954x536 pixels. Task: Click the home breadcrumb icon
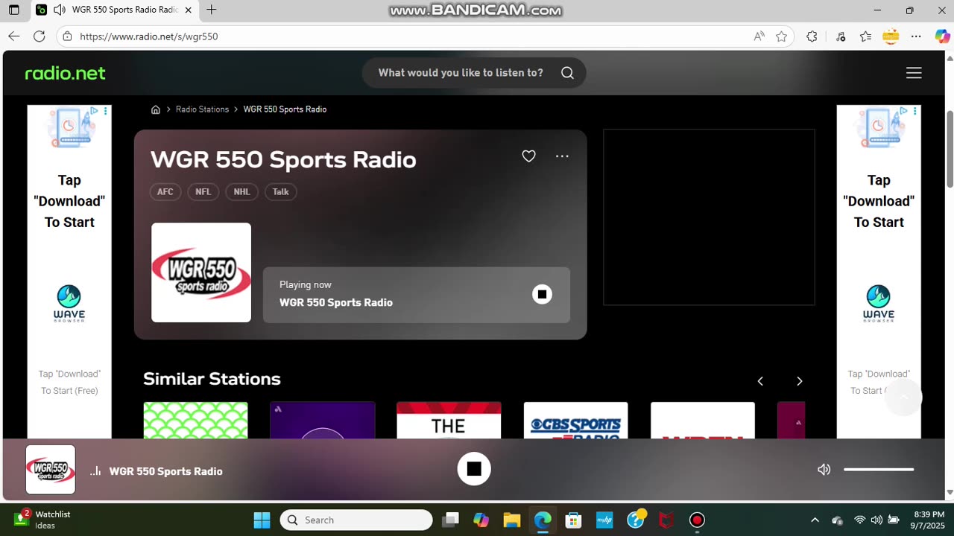click(x=156, y=109)
